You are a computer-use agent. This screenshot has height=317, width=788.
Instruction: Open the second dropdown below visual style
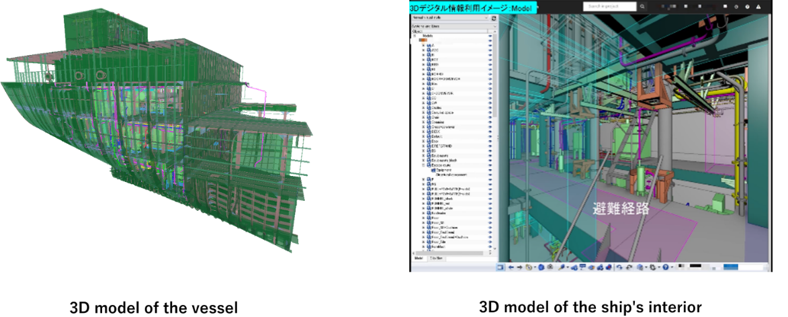449,25
